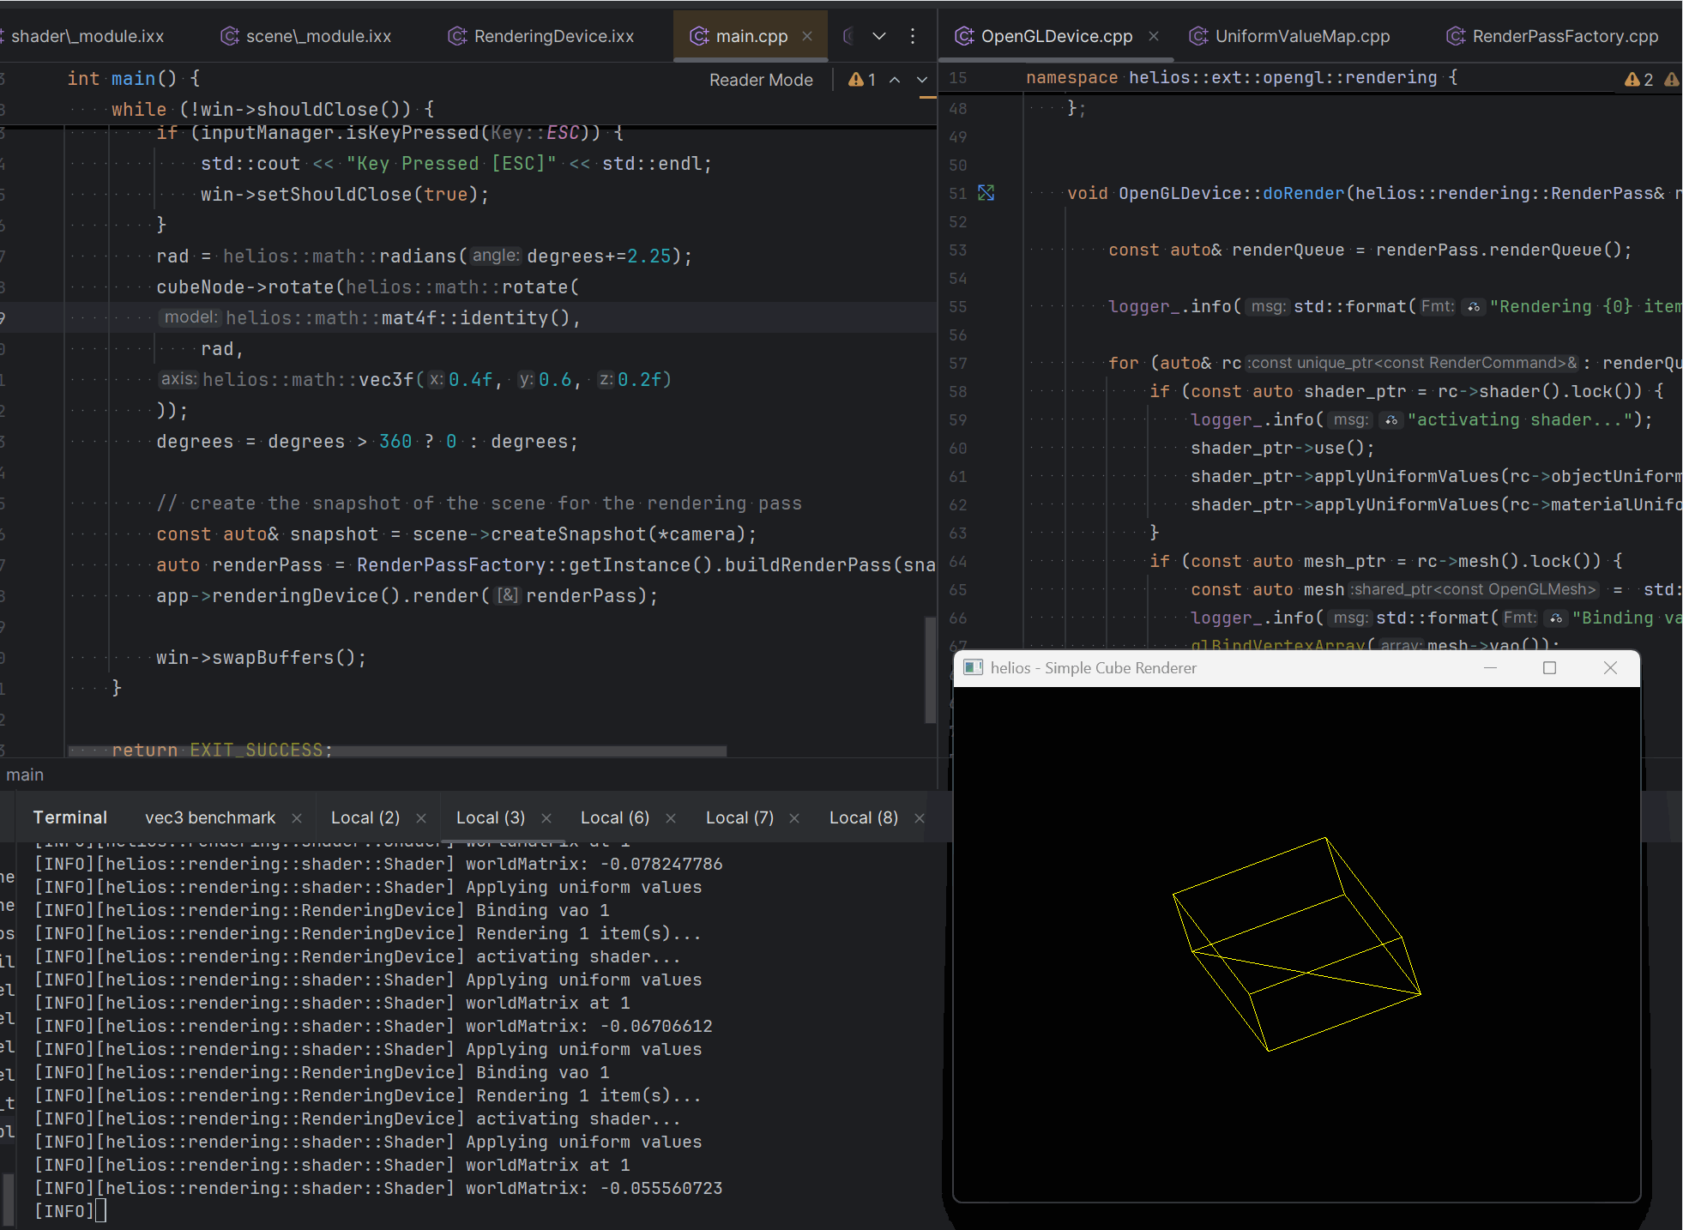Image resolution: width=1683 pixels, height=1230 pixels.
Task: Show the hidden editor tabs dropdown
Action: click(878, 36)
